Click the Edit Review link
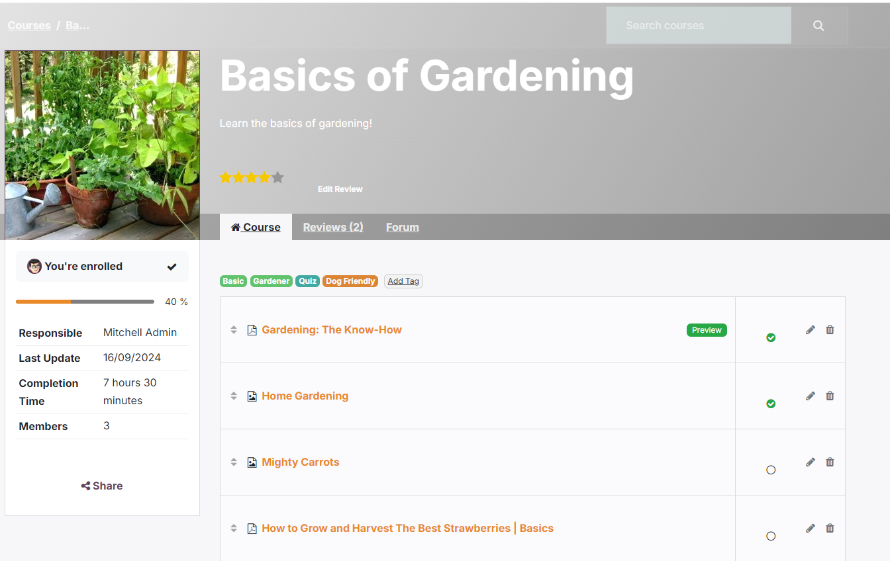 point(340,189)
